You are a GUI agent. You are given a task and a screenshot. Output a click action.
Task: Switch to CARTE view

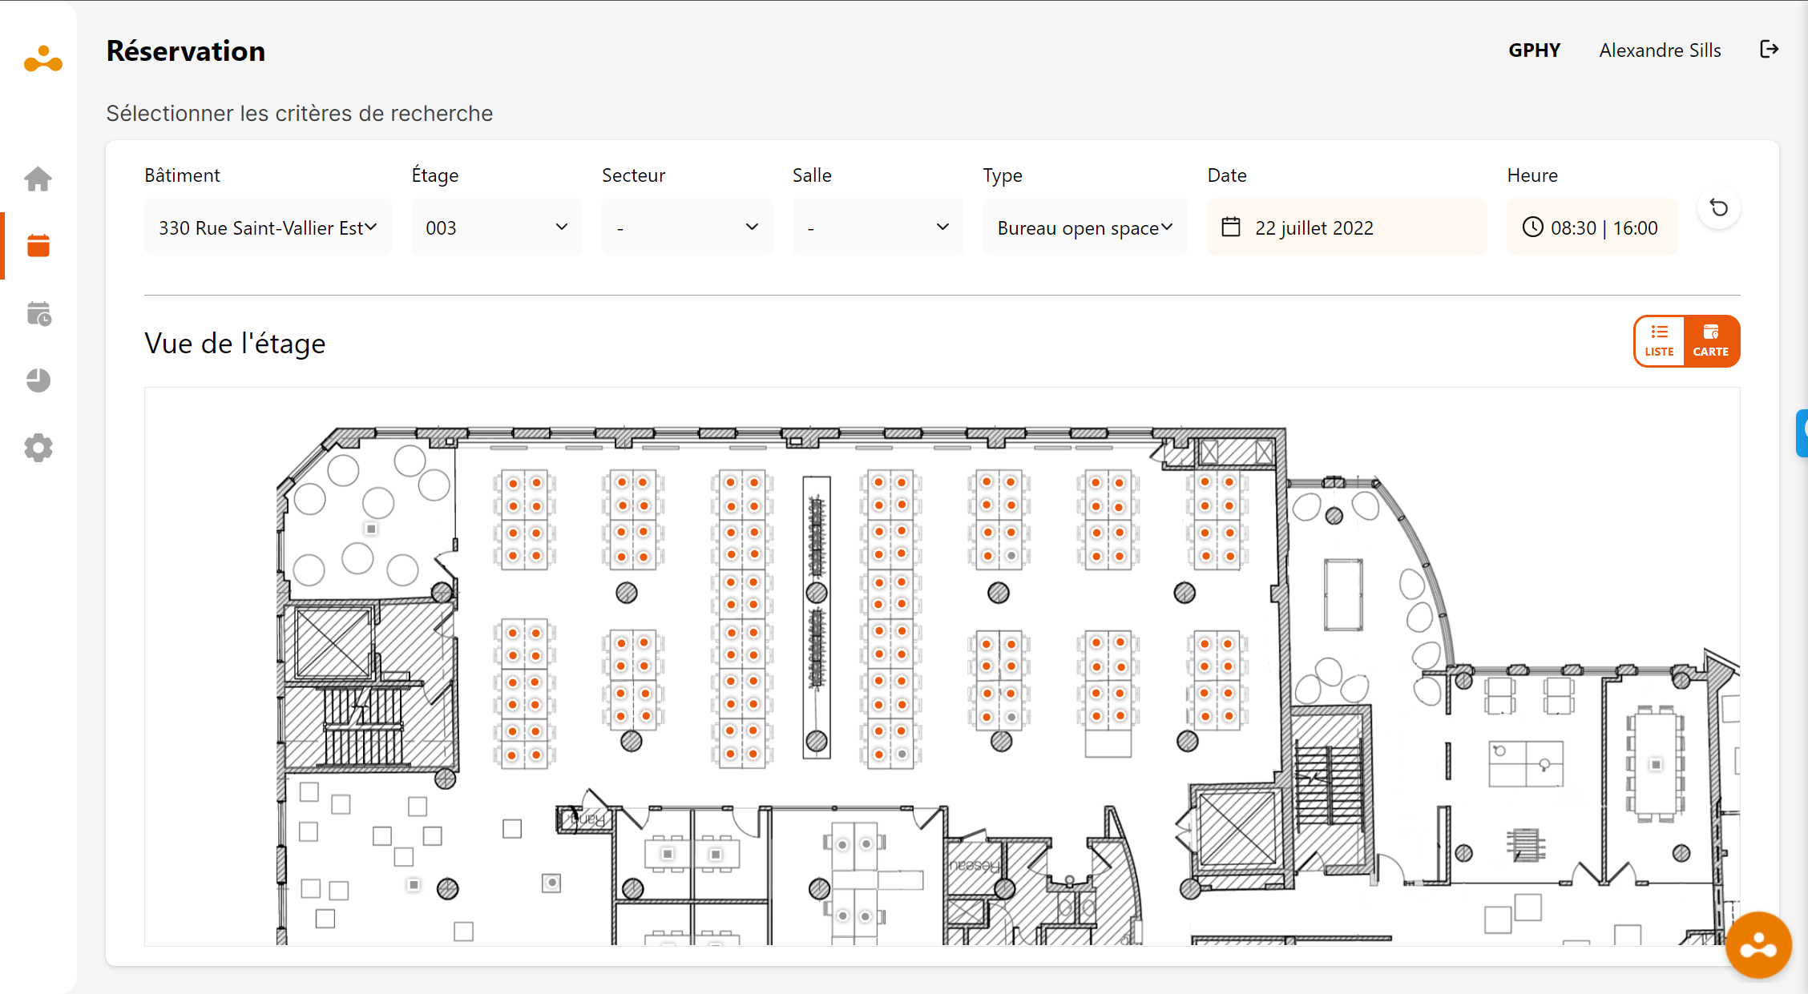1712,340
